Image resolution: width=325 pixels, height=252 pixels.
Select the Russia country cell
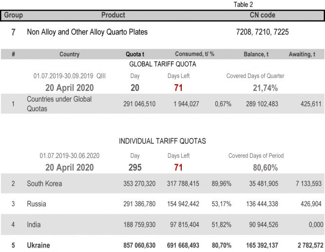coord(37,204)
